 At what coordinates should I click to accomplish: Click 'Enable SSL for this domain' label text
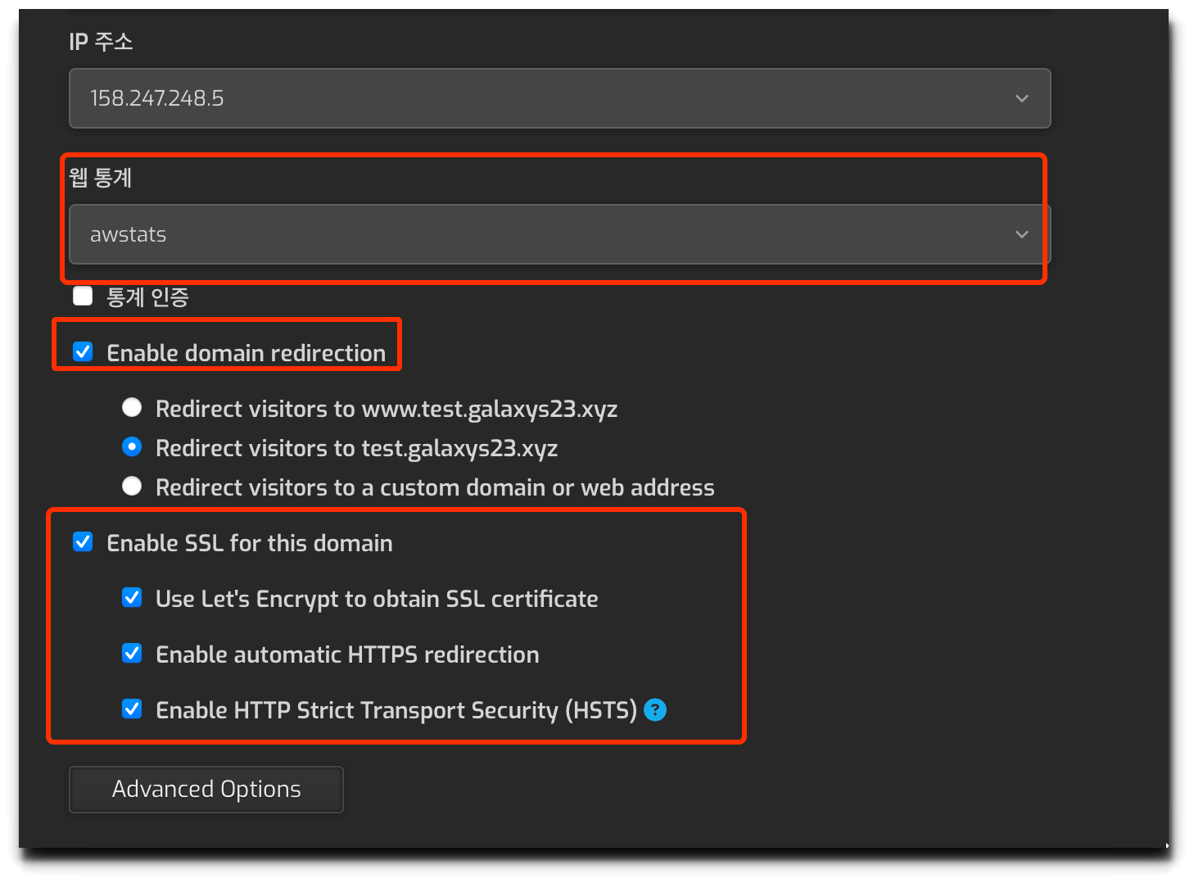click(250, 543)
